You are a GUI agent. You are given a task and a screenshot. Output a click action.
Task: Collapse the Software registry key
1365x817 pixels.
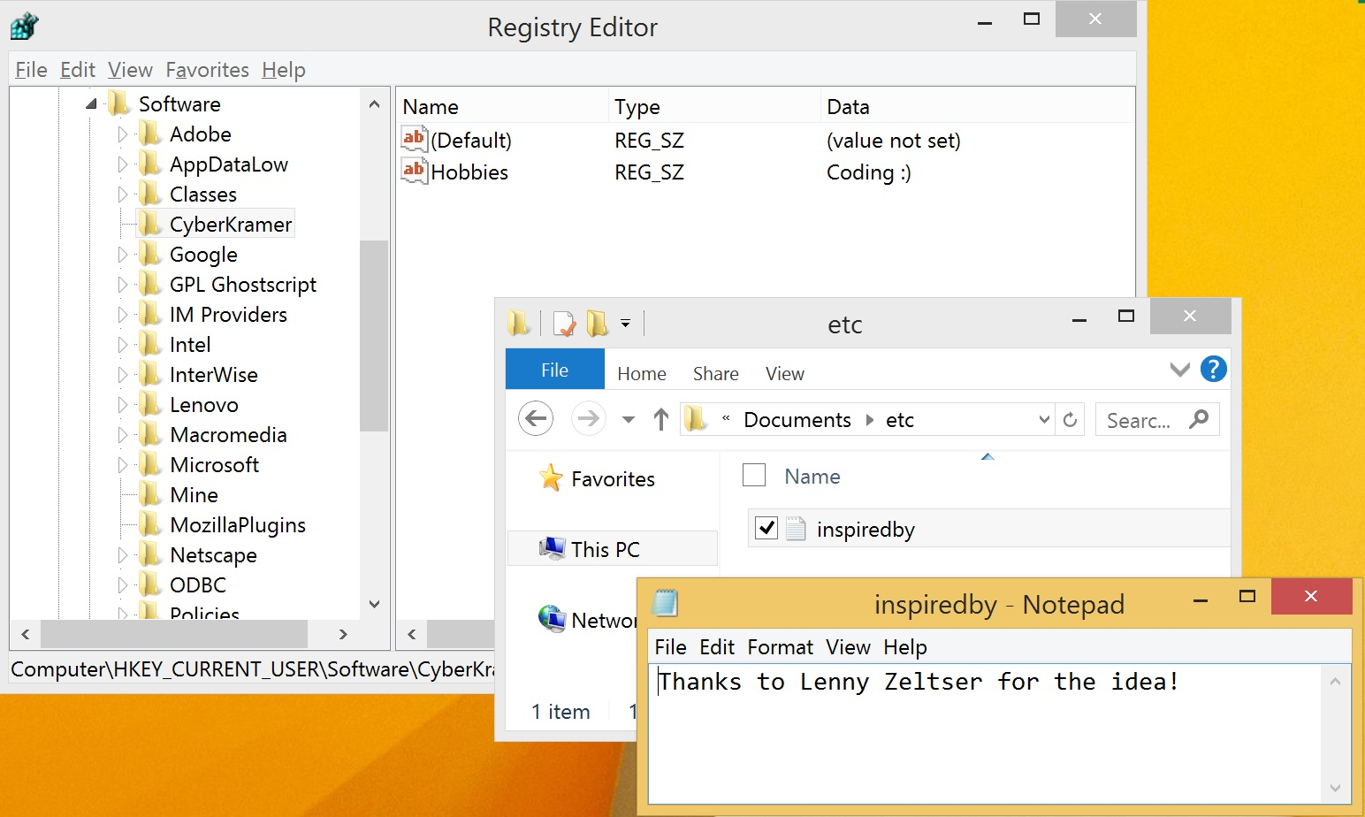click(91, 104)
